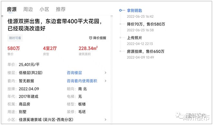Open the 佳源奚塘景城 (吴兴区-西南分区) community

pyautogui.click(x=46, y=120)
